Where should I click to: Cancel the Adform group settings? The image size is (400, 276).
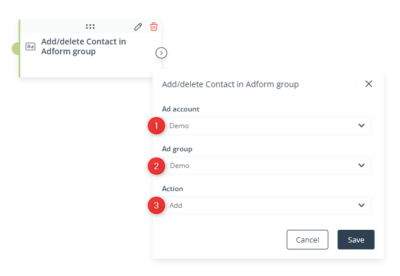[308, 240]
